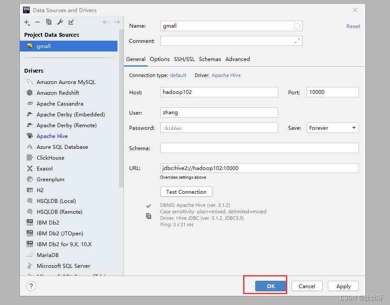Click the forward navigation arrow
The width and height of the screenshot is (390, 305).
click(117, 22)
